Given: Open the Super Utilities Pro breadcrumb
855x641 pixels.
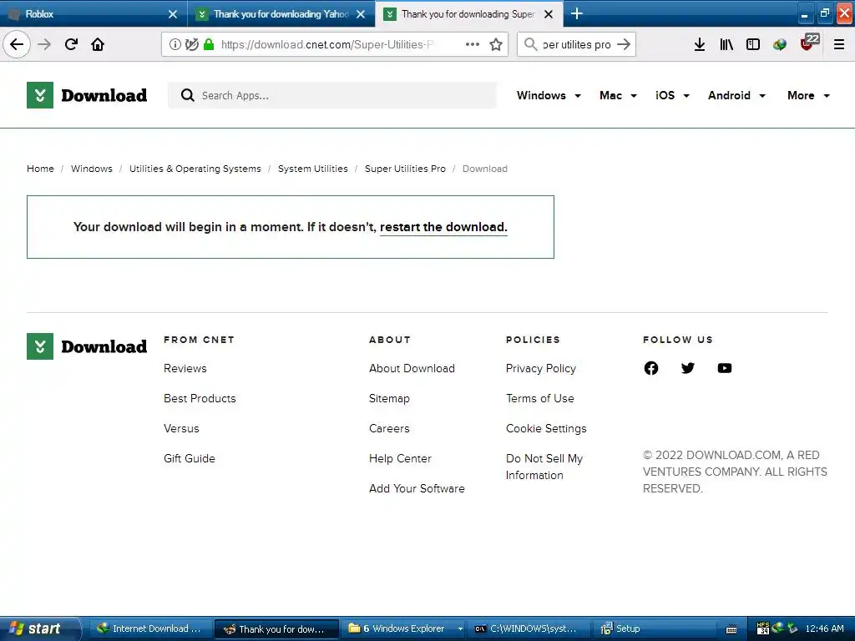Looking at the screenshot, I should [405, 169].
